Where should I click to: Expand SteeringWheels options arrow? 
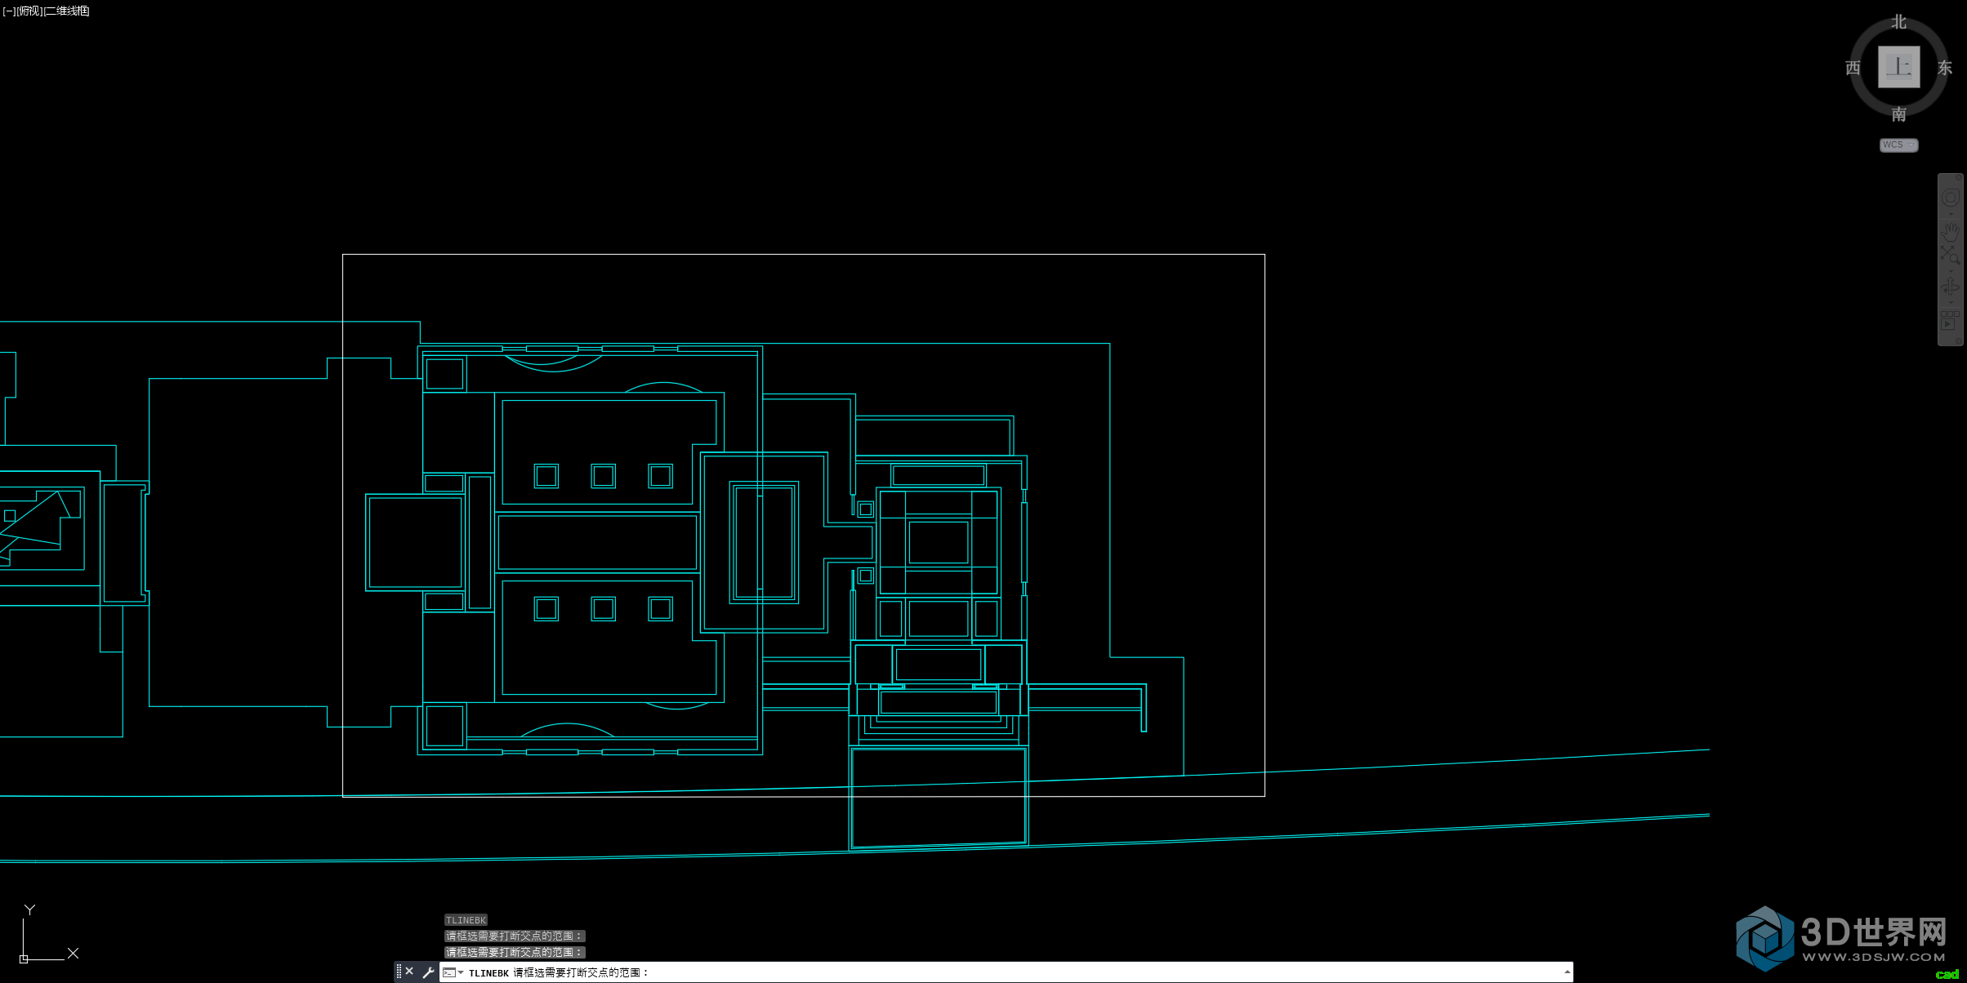pos(1951,214)
